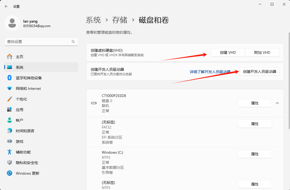Click the search magnifier icon
Image resolution: width=290 pixels, height=190 pixels.
coord(73,42)
